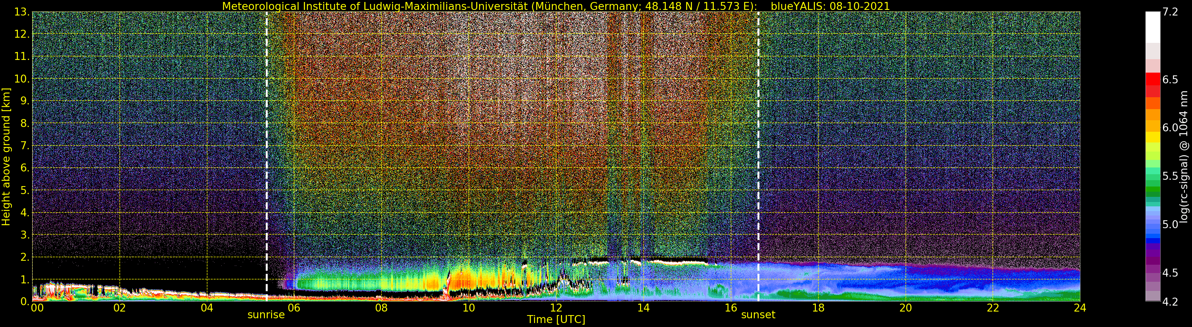The image size is (1192, 327).
Task: Click the 02 UTC time tick label
Action: [x=120, y=308]
